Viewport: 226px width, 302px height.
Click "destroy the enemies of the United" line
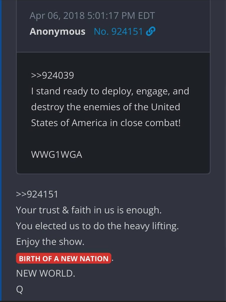tap(105, 107)
